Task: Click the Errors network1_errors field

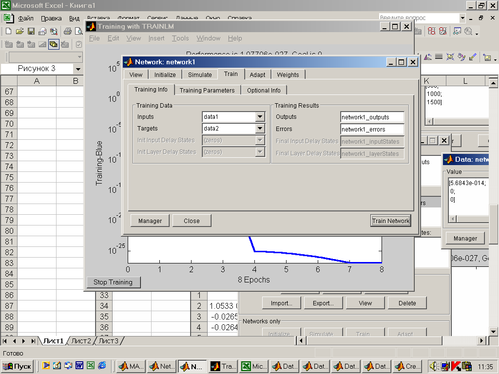Action: (x=372, y=129)
